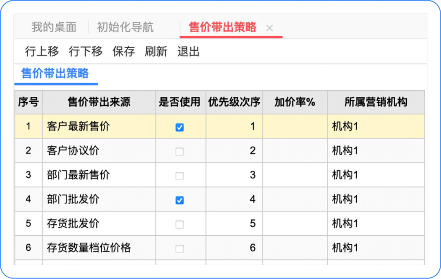
Task: Click 行下移 to move row down
Action: pyautogui.click(x=85, y=51)
